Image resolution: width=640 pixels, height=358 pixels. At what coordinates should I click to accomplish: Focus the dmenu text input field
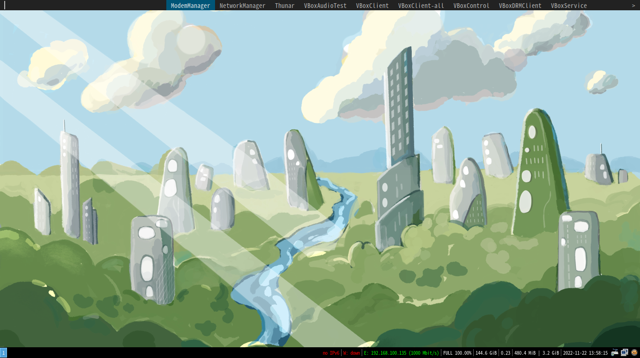click(x=84, y=6)
